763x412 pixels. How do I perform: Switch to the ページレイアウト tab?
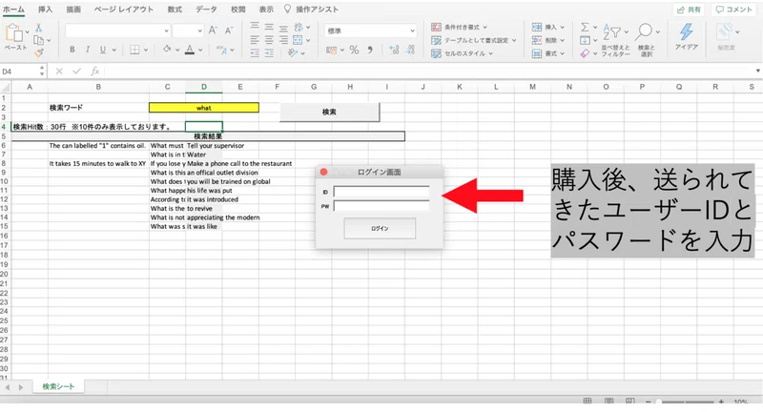124,10
